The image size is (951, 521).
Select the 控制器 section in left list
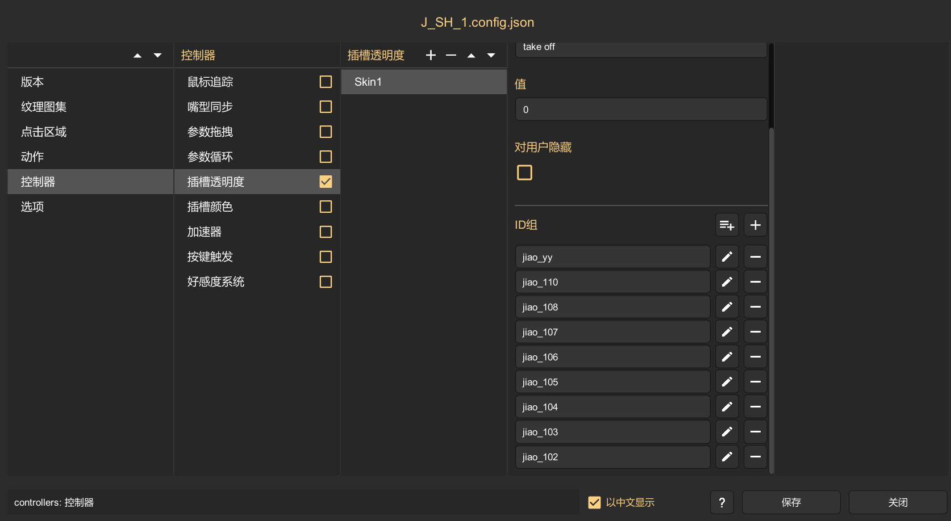pos(90,182)
